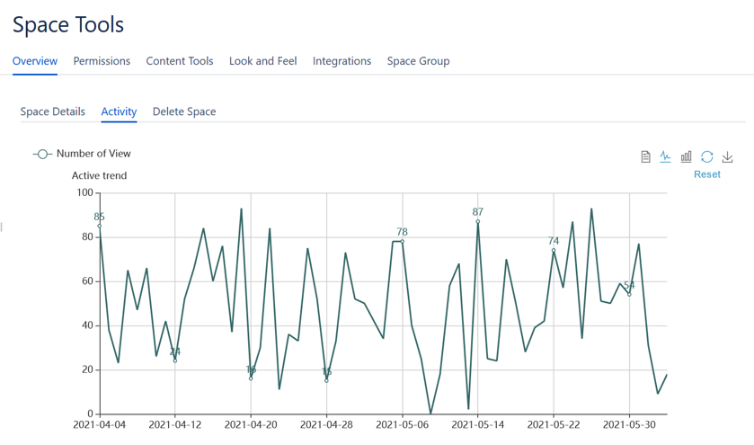Screen dimensions: 754x445
Task: Select the Space Group tab
Action: [x=418, y=61]
